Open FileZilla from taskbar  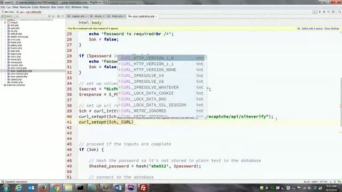[x=143, y=188]
